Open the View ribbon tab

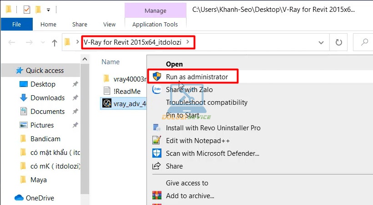point(109,24)
